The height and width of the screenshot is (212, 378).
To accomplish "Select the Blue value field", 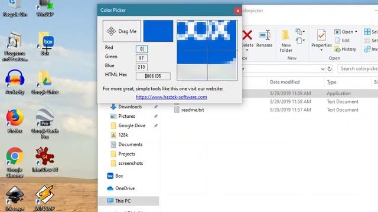I will (x=142, y=67).
